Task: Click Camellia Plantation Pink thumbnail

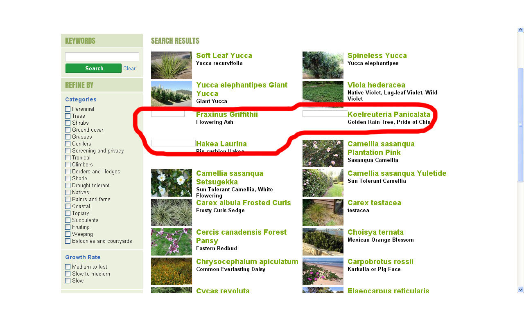Action: 323,153
